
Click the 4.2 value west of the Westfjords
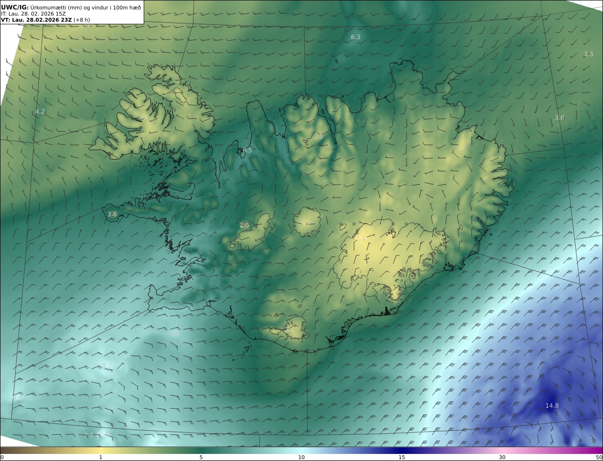[40, 112]
